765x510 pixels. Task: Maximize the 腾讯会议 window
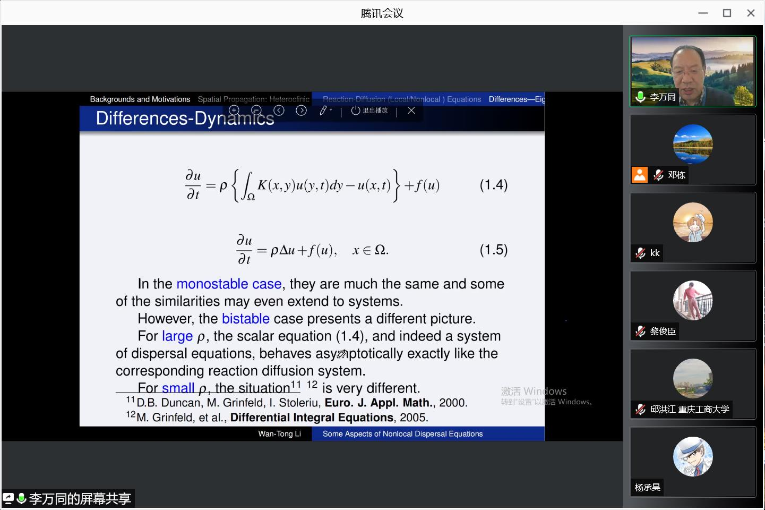coord(727,13)
